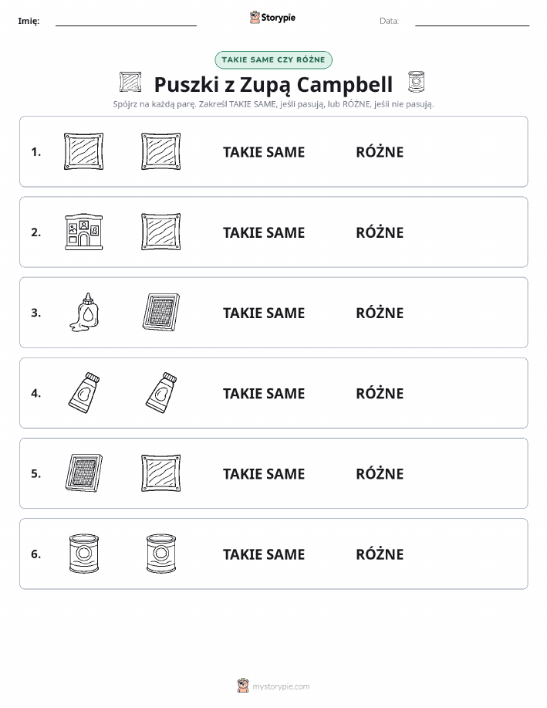Click the Storypie bear logo at top
This screenshot has width=547, height=708.
tap(255, 18)
